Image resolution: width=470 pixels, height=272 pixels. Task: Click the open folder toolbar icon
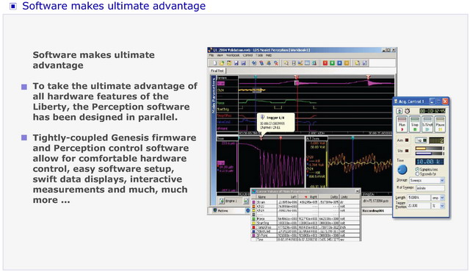(x=222, y=63)
